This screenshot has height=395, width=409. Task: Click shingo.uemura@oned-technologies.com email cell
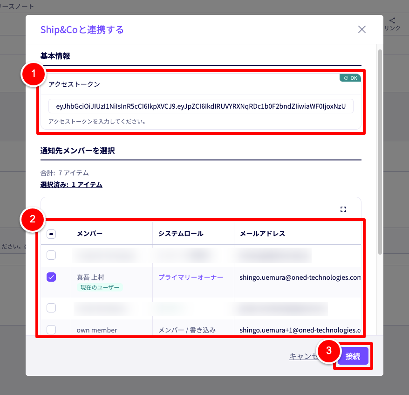coord(300,277)
